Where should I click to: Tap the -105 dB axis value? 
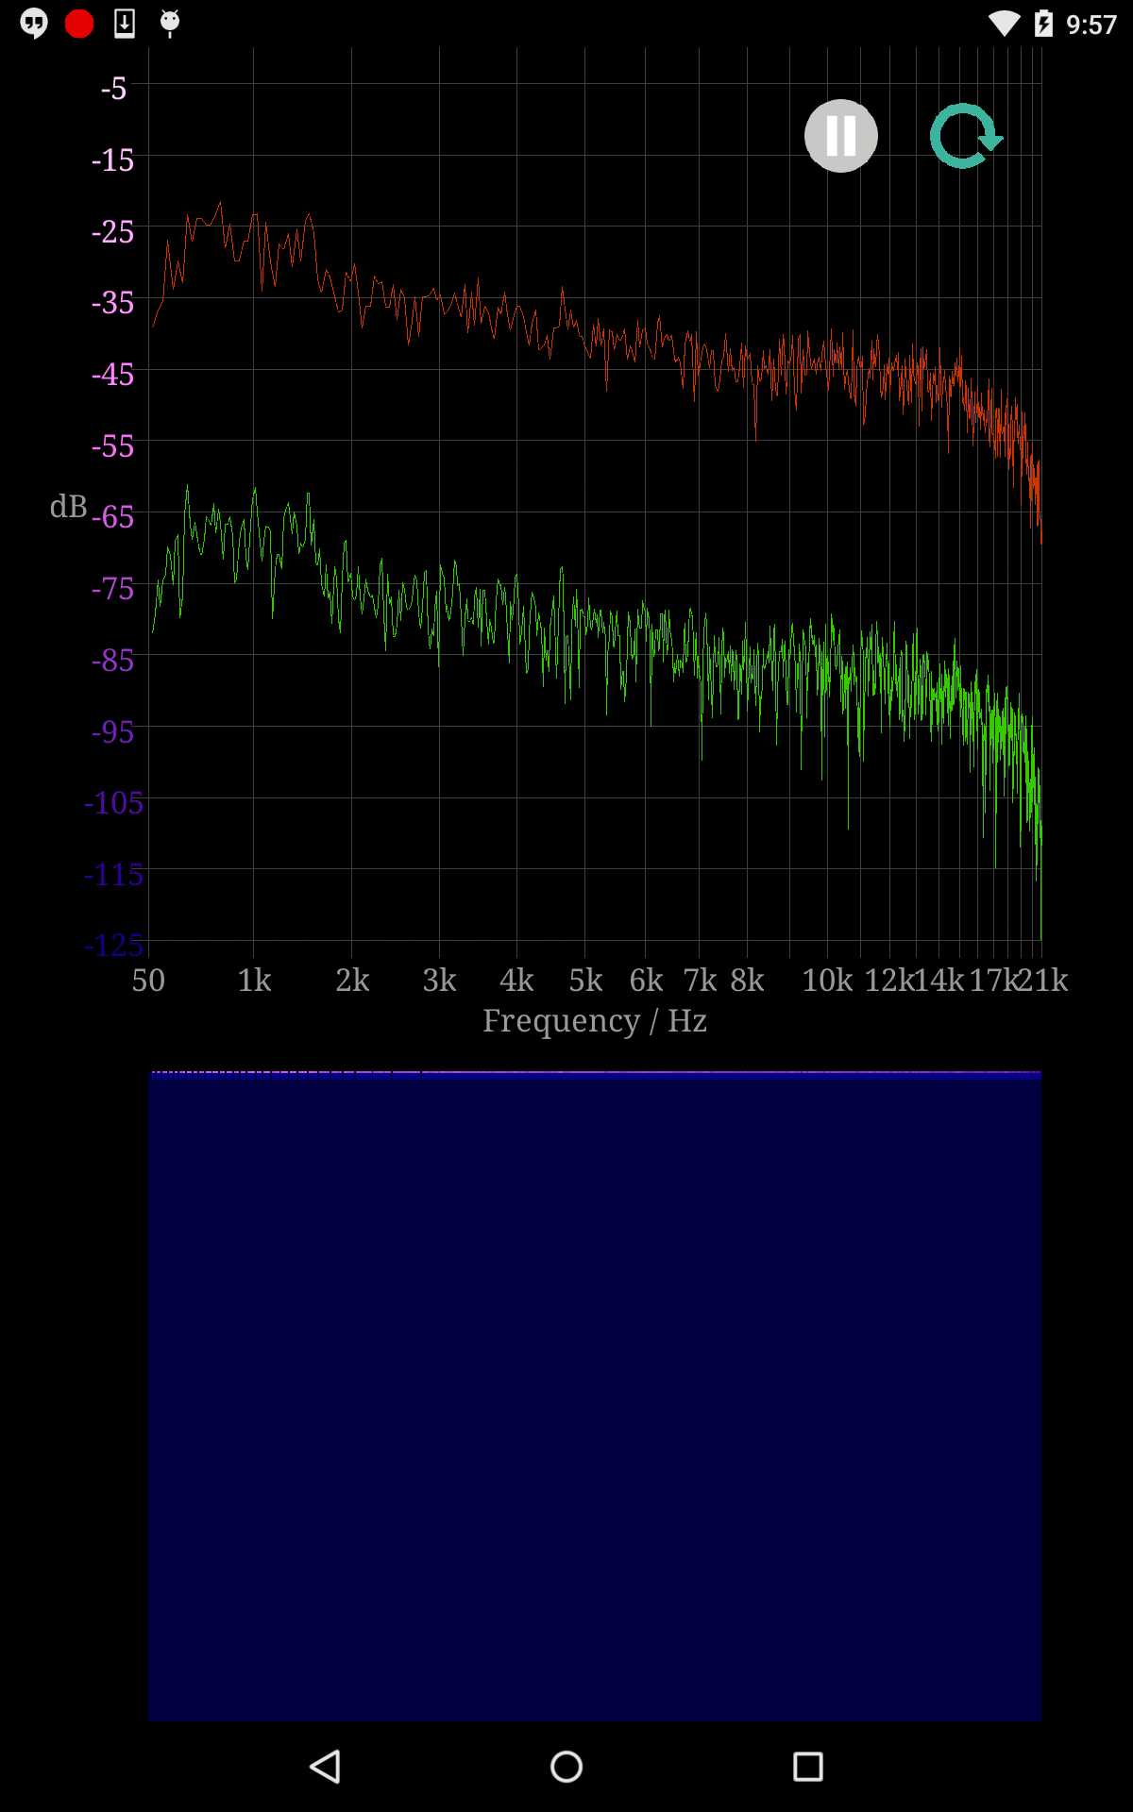coord(113,803)
